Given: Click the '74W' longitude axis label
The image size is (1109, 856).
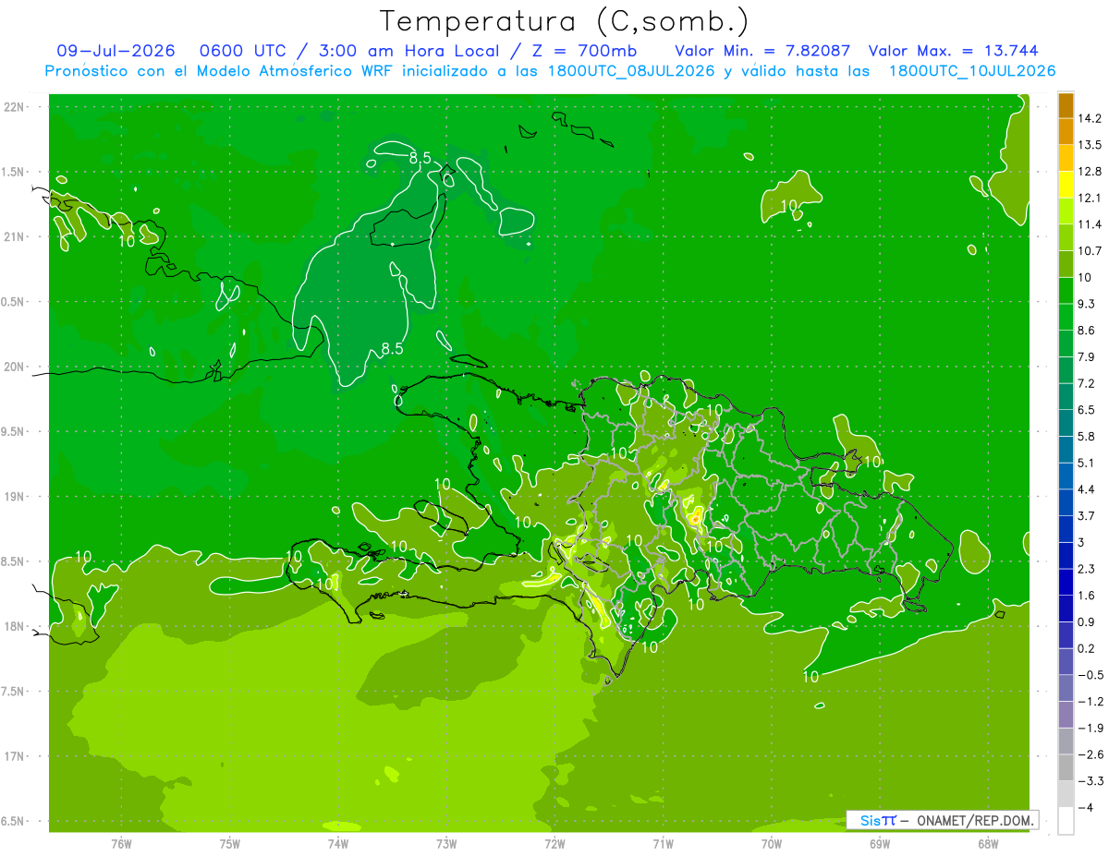Looking at the screenshot, I should coord(338,843).
